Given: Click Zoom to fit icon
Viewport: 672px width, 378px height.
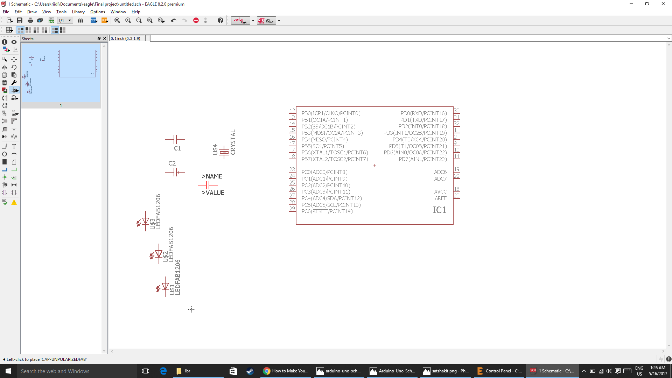Looking at the screenshot, I should point(117,20).
